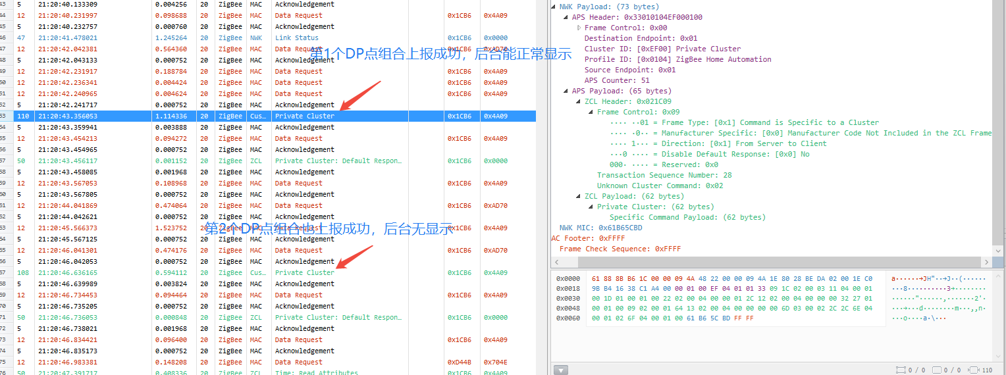Viewport: 1006px width, 375px height.
Task: Collapse the APS Payload (65 bytes) node
Action: (567, 91)
